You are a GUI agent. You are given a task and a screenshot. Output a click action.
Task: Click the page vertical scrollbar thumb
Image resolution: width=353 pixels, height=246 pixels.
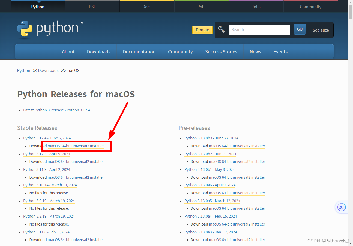[351, 11]
